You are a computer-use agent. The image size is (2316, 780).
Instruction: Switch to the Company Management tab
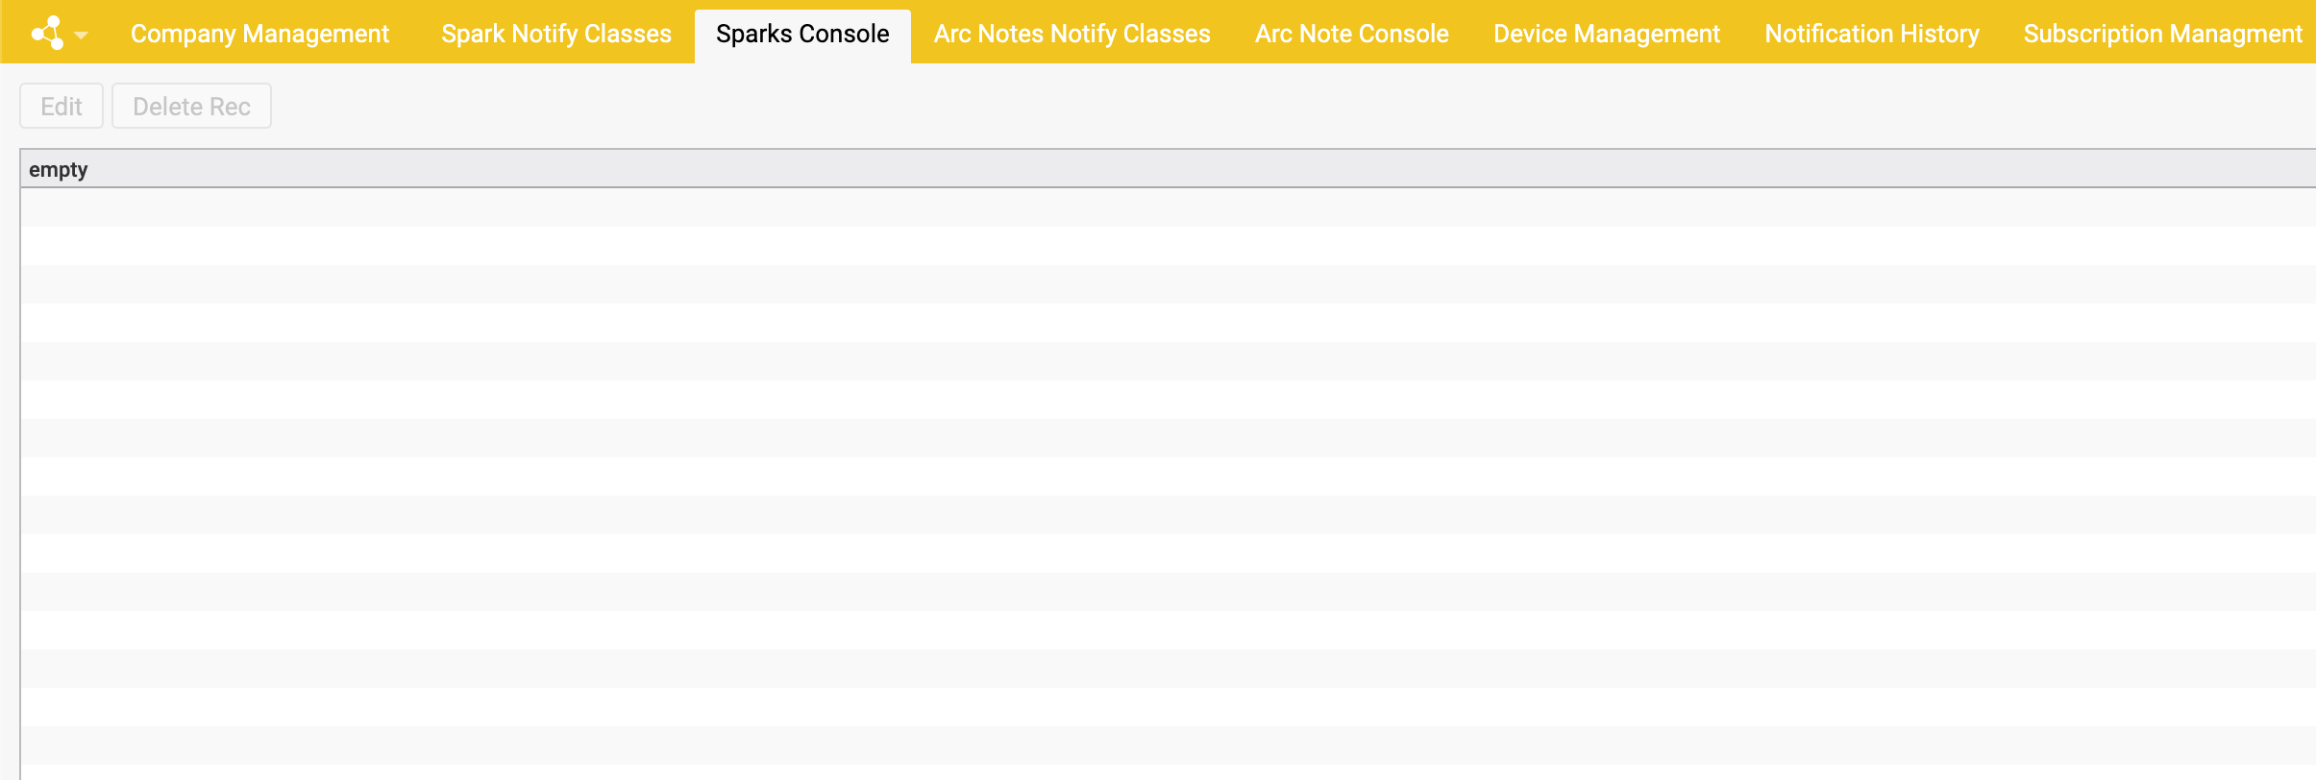tap(259, 34)
